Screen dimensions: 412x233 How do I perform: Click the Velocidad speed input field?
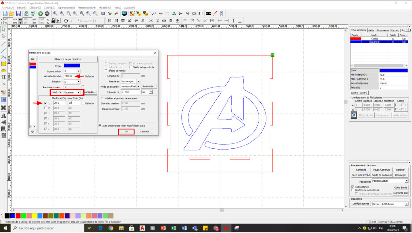click(72, 76)
